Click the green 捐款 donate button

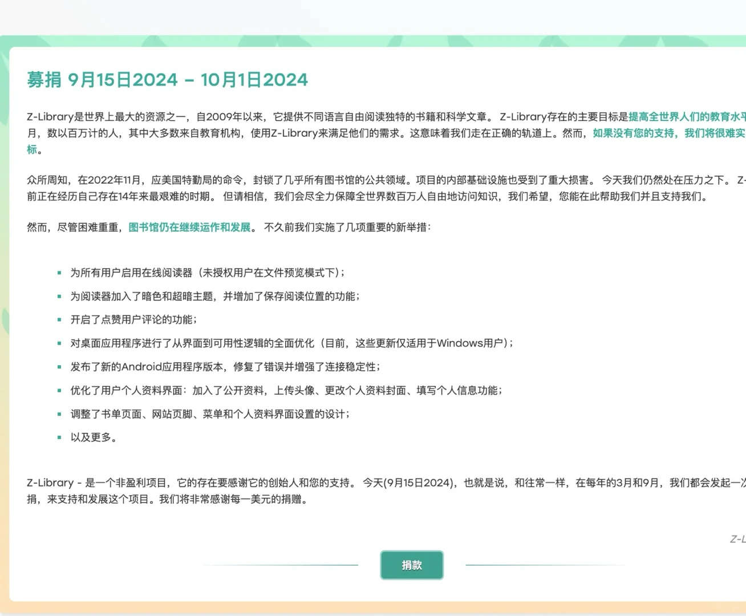point(412,565)
